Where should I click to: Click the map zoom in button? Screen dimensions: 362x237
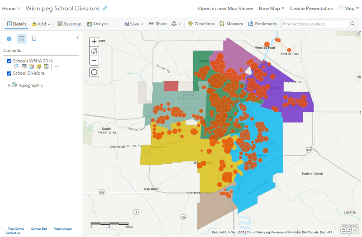click(x=94, y=41)
